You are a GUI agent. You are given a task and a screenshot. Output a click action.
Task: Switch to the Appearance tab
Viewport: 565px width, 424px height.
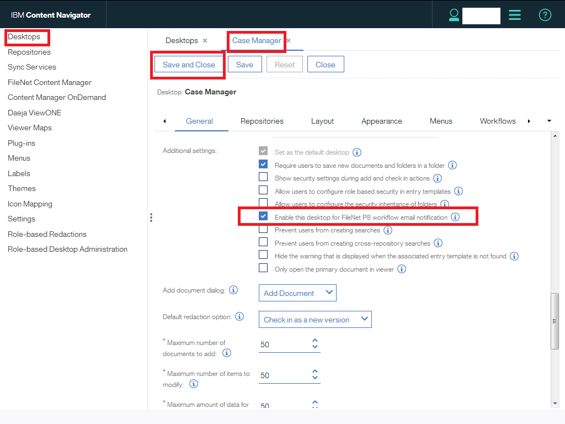[x=381, y=120]
